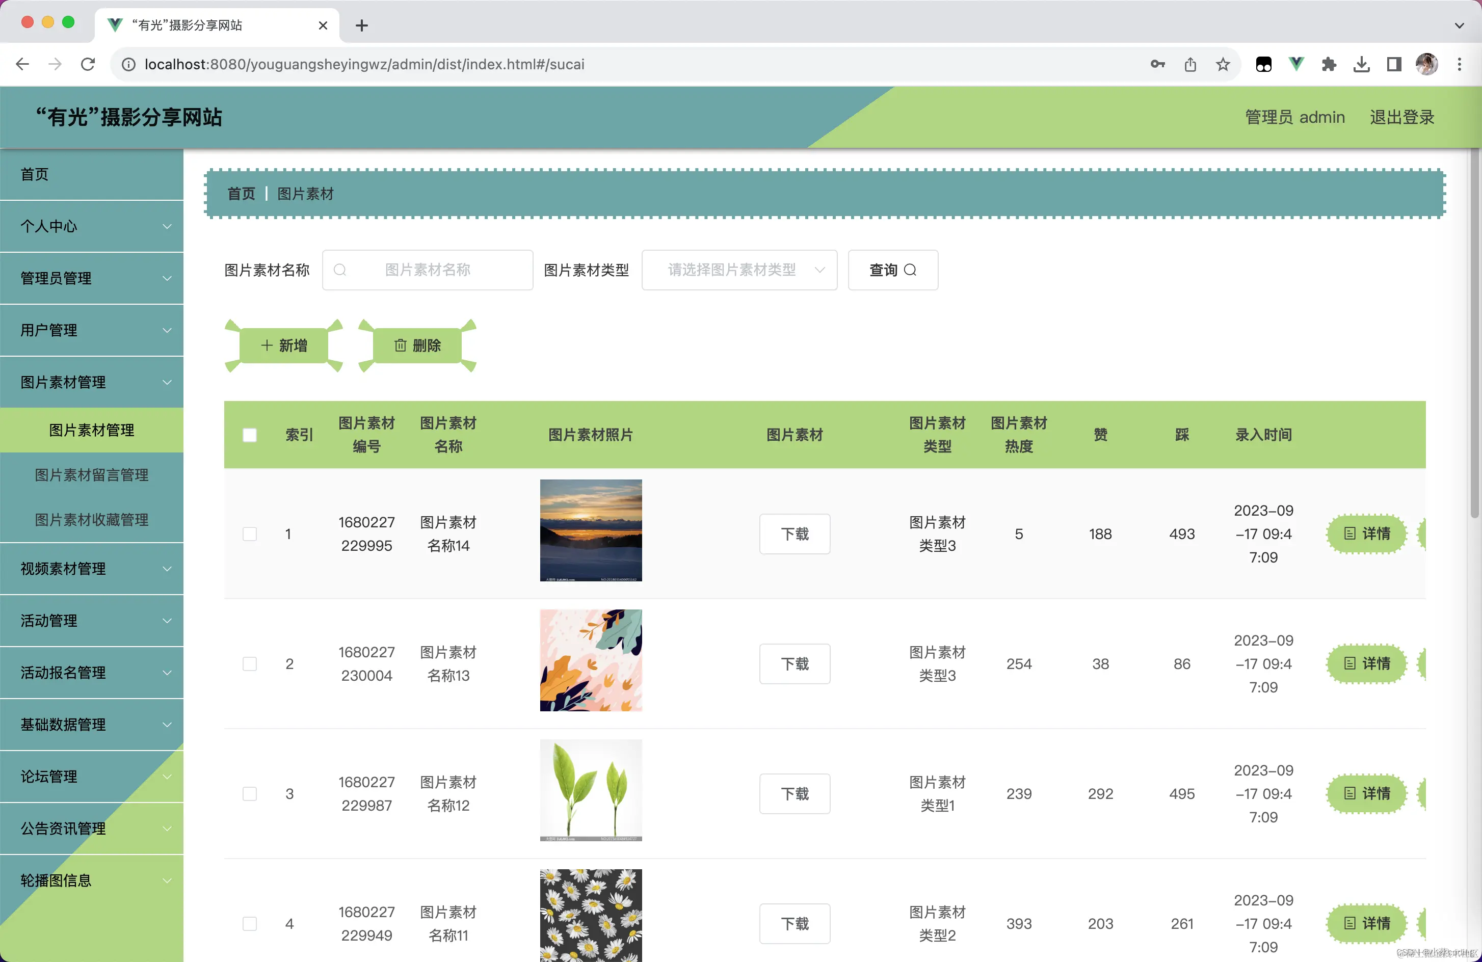The image size is (1482, 962).
Task: Expand the 视频素材管理 sidebar menu
Action: point(92,569)
